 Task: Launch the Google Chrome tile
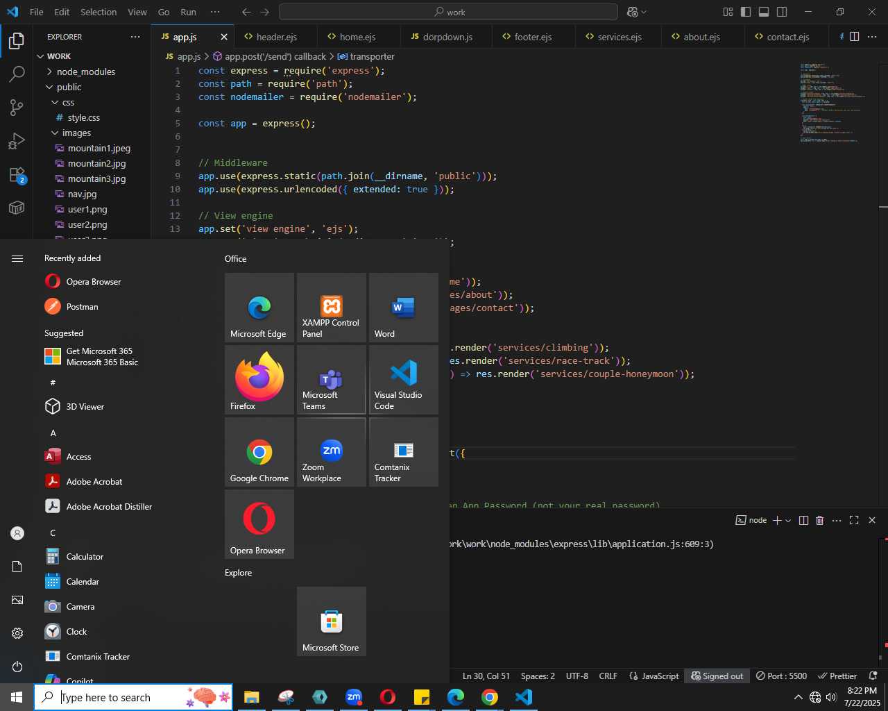[x=259, y=452]
